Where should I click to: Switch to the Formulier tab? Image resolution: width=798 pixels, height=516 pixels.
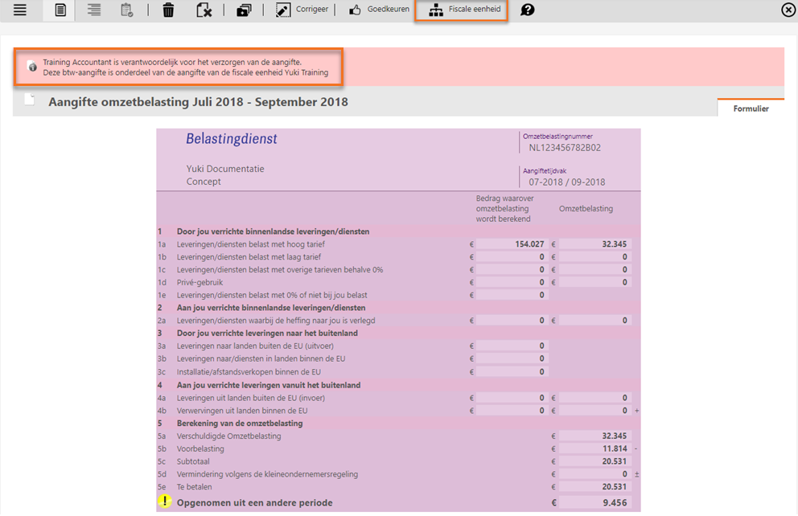click(751, 109)
